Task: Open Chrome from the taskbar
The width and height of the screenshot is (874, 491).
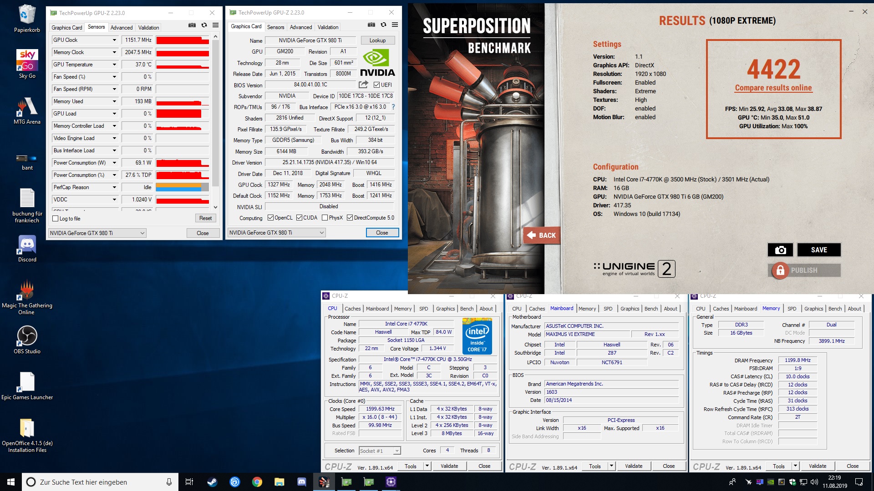Action: (257, 482)
